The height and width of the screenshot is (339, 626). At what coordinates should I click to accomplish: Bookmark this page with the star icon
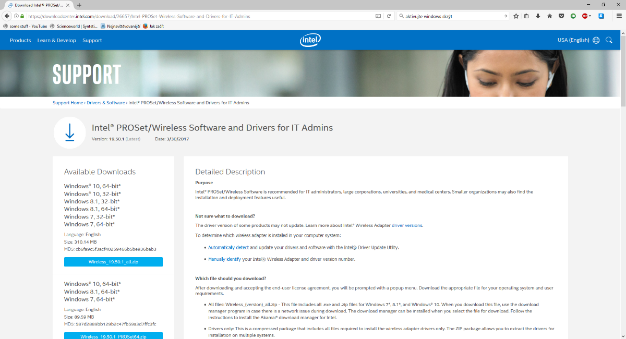[516, 16]
